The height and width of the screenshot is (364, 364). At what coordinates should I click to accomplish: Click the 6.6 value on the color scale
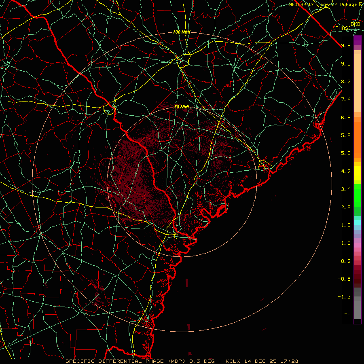346,117
